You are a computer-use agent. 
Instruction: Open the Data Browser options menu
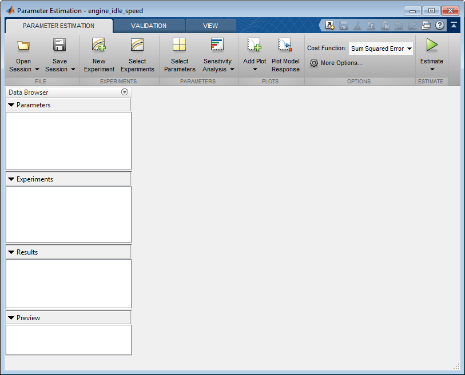coord(125,92)
